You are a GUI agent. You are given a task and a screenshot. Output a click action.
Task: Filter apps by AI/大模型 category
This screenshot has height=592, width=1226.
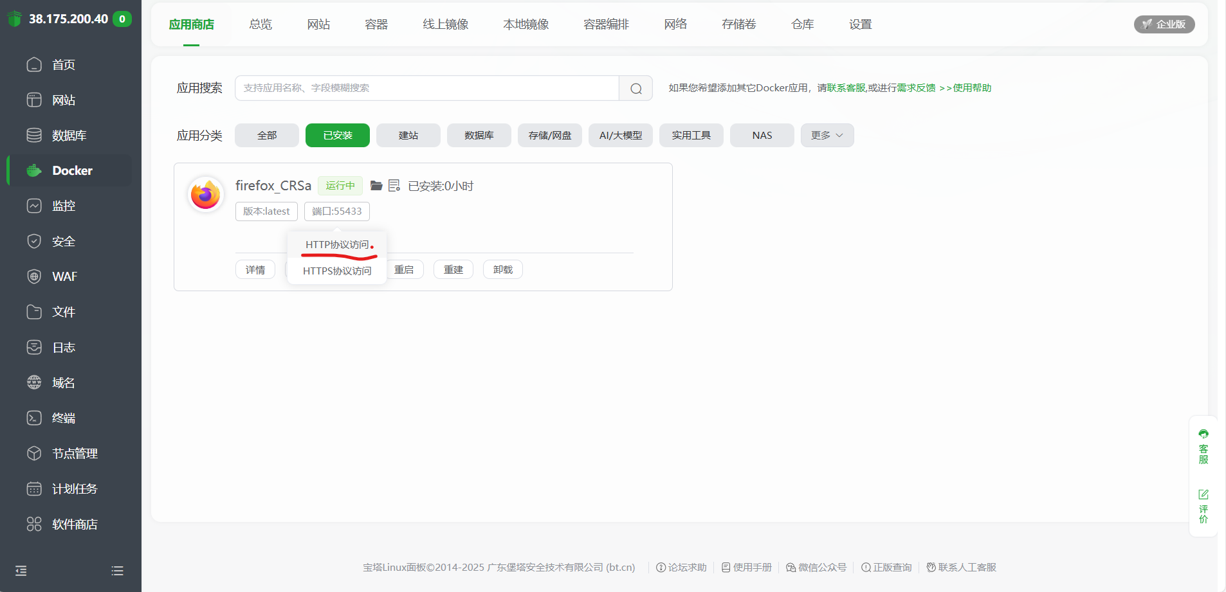[620, 136]
